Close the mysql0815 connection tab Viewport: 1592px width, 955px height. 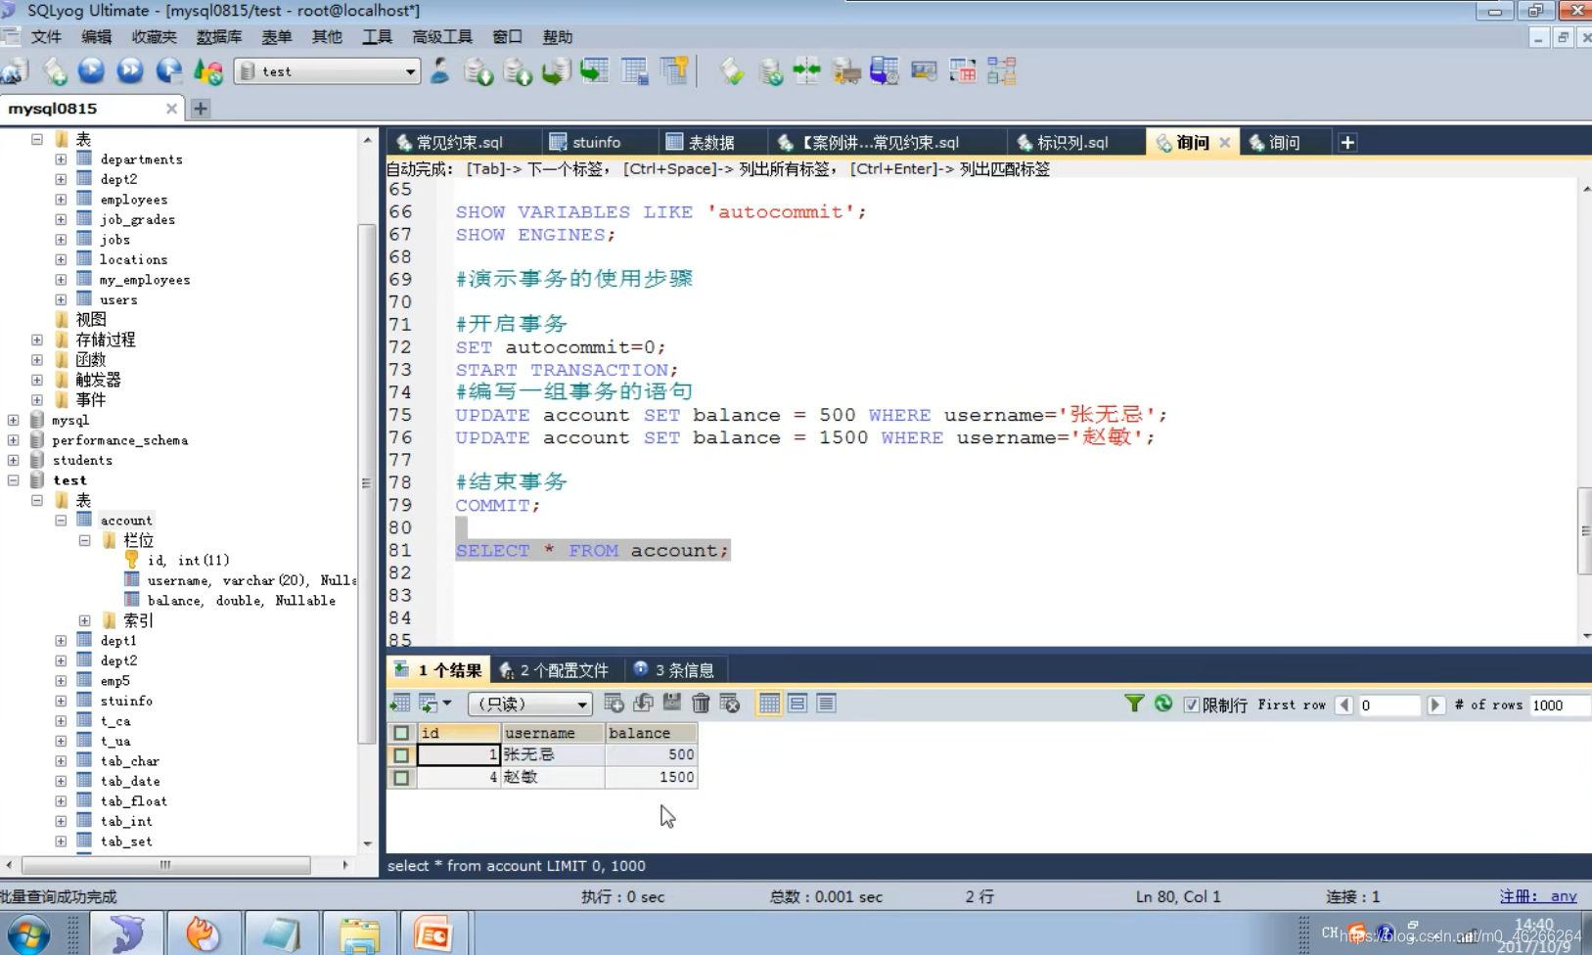tap(171, 109)
